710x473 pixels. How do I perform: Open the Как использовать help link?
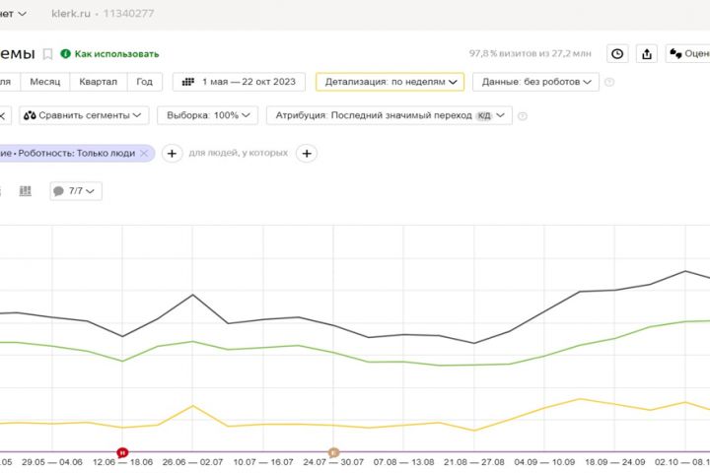coord(109,54)
